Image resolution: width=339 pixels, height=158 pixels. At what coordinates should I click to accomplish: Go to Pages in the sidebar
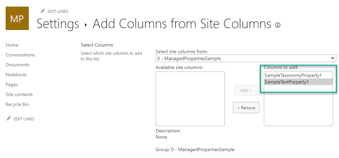12,84
